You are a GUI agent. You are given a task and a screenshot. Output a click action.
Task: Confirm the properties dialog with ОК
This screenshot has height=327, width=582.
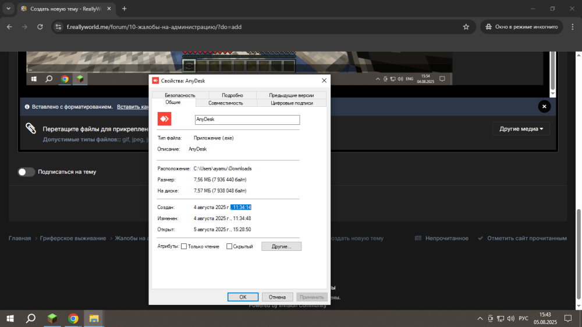pyautogui.click(x=243, y=297)
